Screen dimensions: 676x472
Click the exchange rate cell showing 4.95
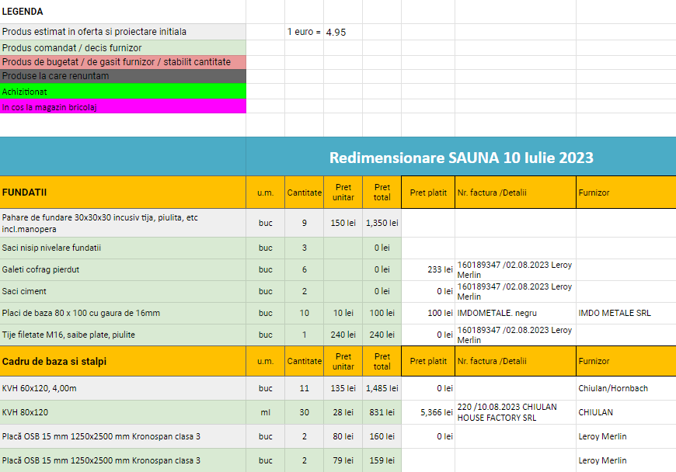pyautogui.click(x=342, y=32)
